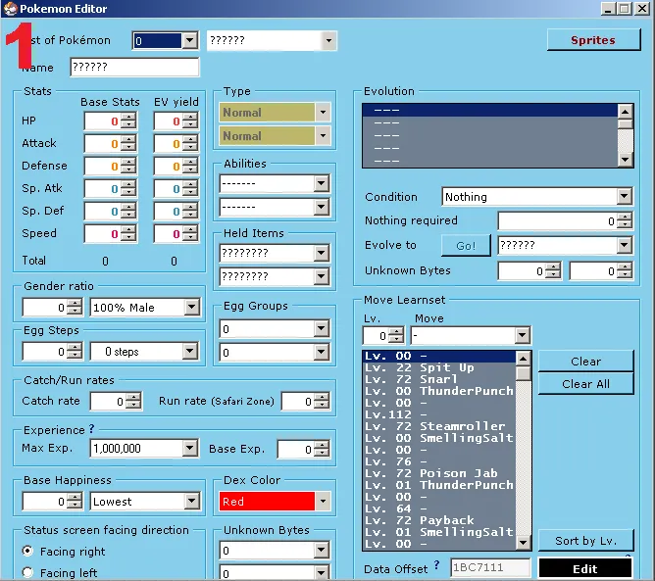Click the learnset list up scroll arrow

pyautogui.click(x=524, y=359)
